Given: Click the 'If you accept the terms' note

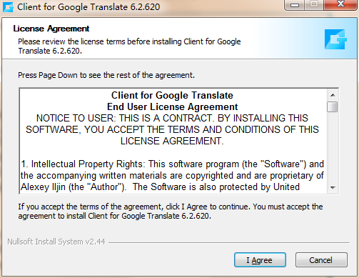Looking at the screenshot, I should coord(171,212).
